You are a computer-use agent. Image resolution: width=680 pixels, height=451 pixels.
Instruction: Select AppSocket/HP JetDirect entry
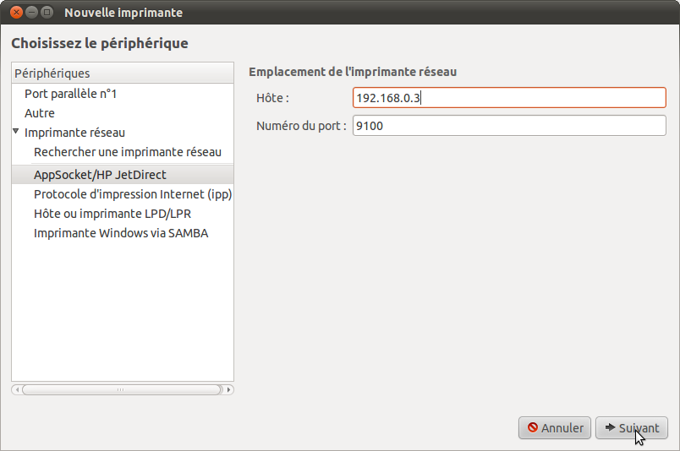(x=123, y=175)
